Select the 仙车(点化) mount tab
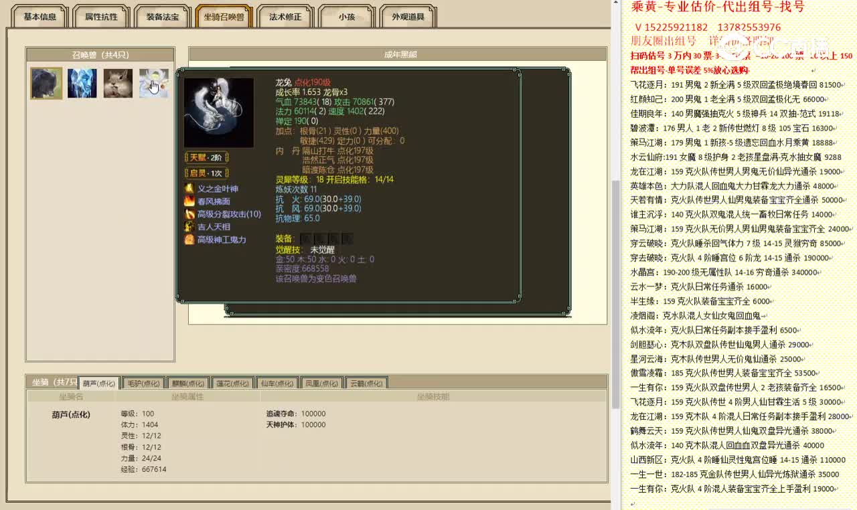Viewport: 857px width, 510px height. tap(277, 384)
